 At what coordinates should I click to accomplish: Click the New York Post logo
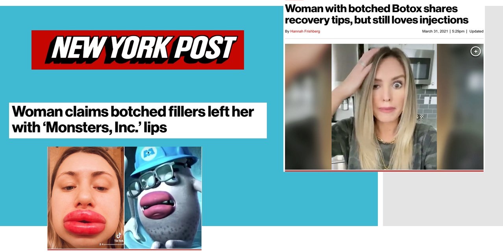pos(138,50)
